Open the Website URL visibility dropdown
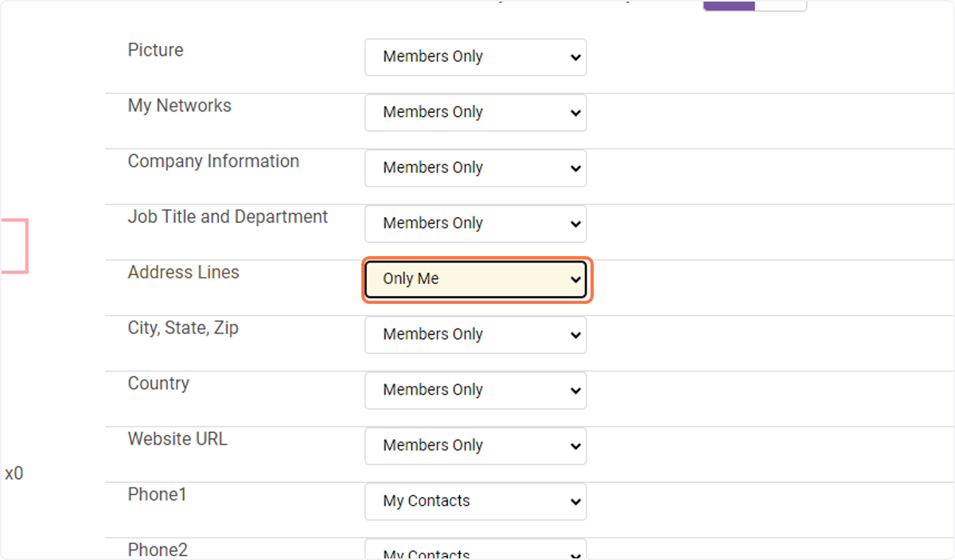The width and height of the screenshot is (955, 560). coord(475,445)
